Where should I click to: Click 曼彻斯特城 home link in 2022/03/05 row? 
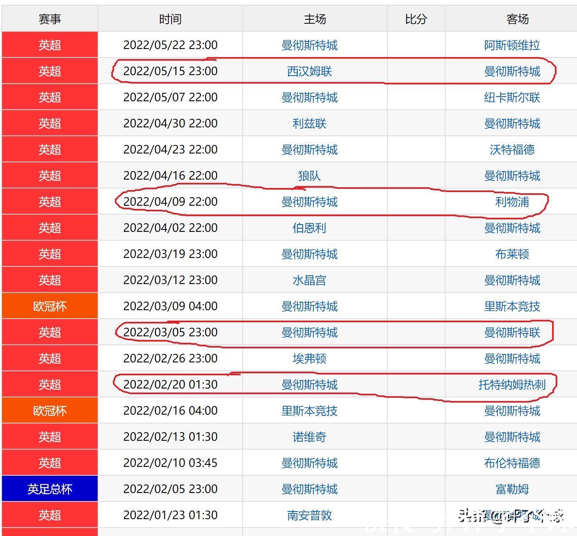pyautogui.click(x=309, y=332)
